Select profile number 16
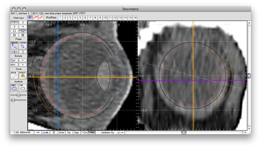The width and height of the screenshot is (261, 148). pyautogui.click(x=135, y=18)
